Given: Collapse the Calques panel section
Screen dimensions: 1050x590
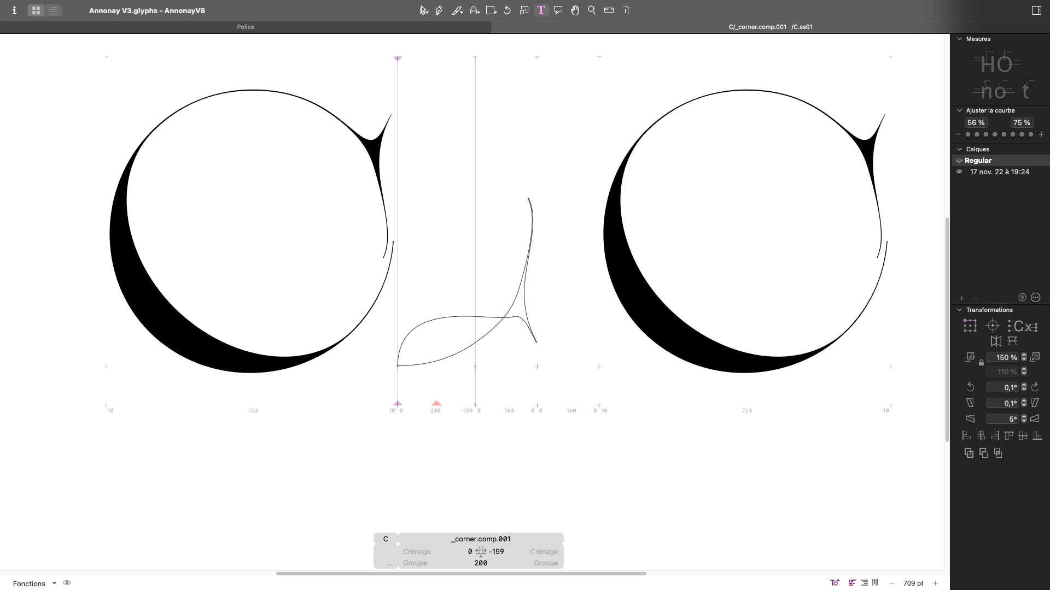Looking at the screenshot, I should click(959, 149).
